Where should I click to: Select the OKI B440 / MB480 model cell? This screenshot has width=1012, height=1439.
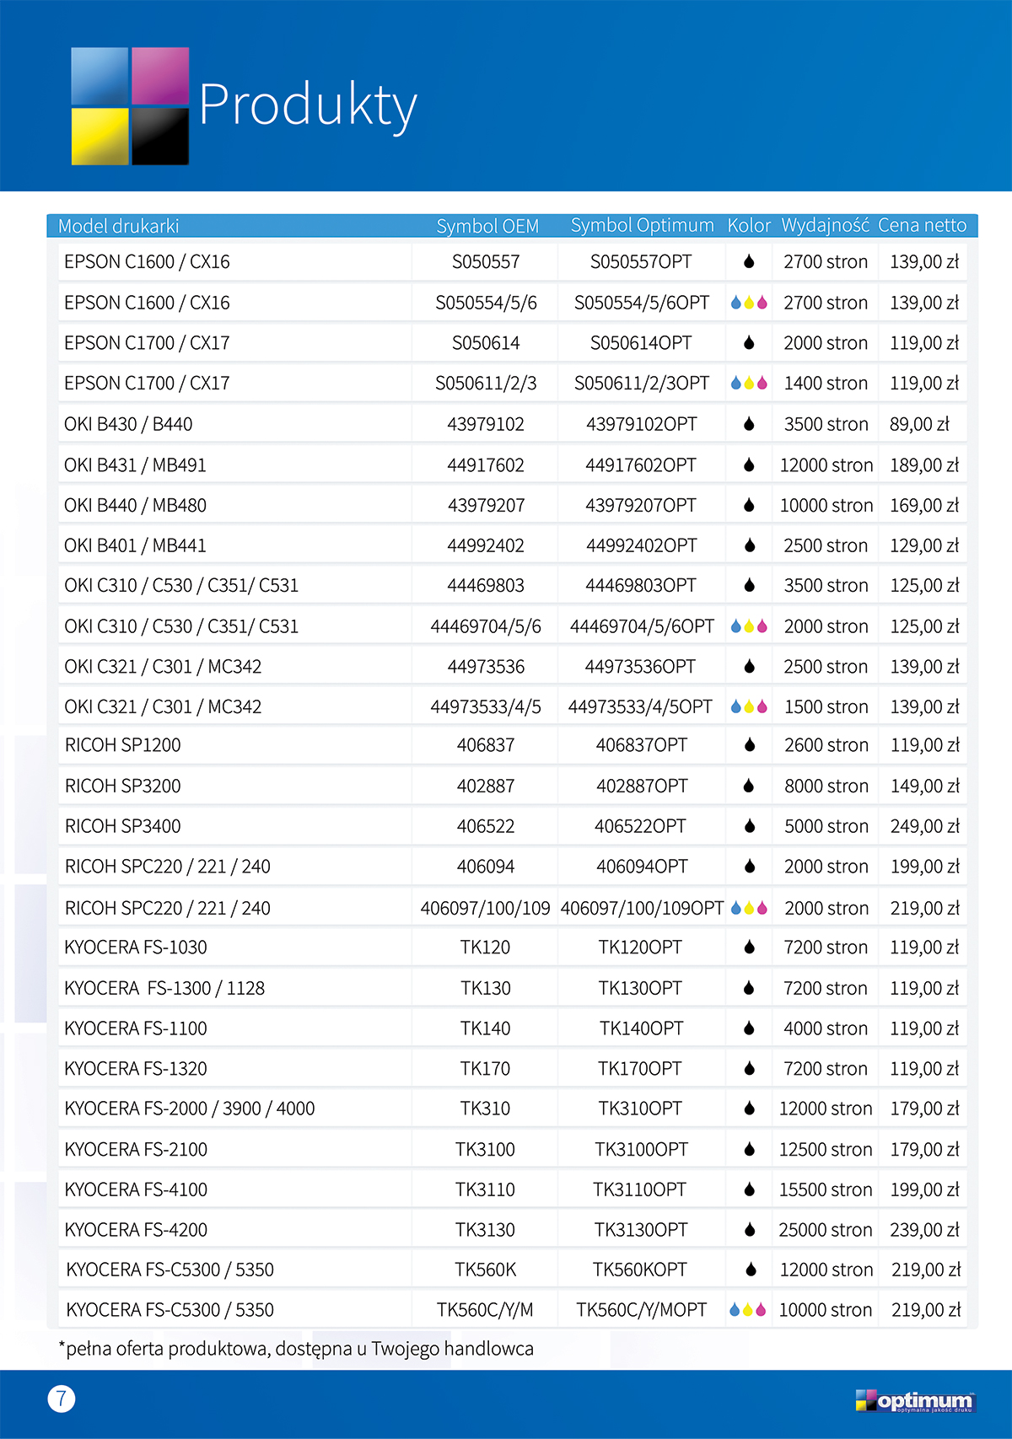point(234,505)
